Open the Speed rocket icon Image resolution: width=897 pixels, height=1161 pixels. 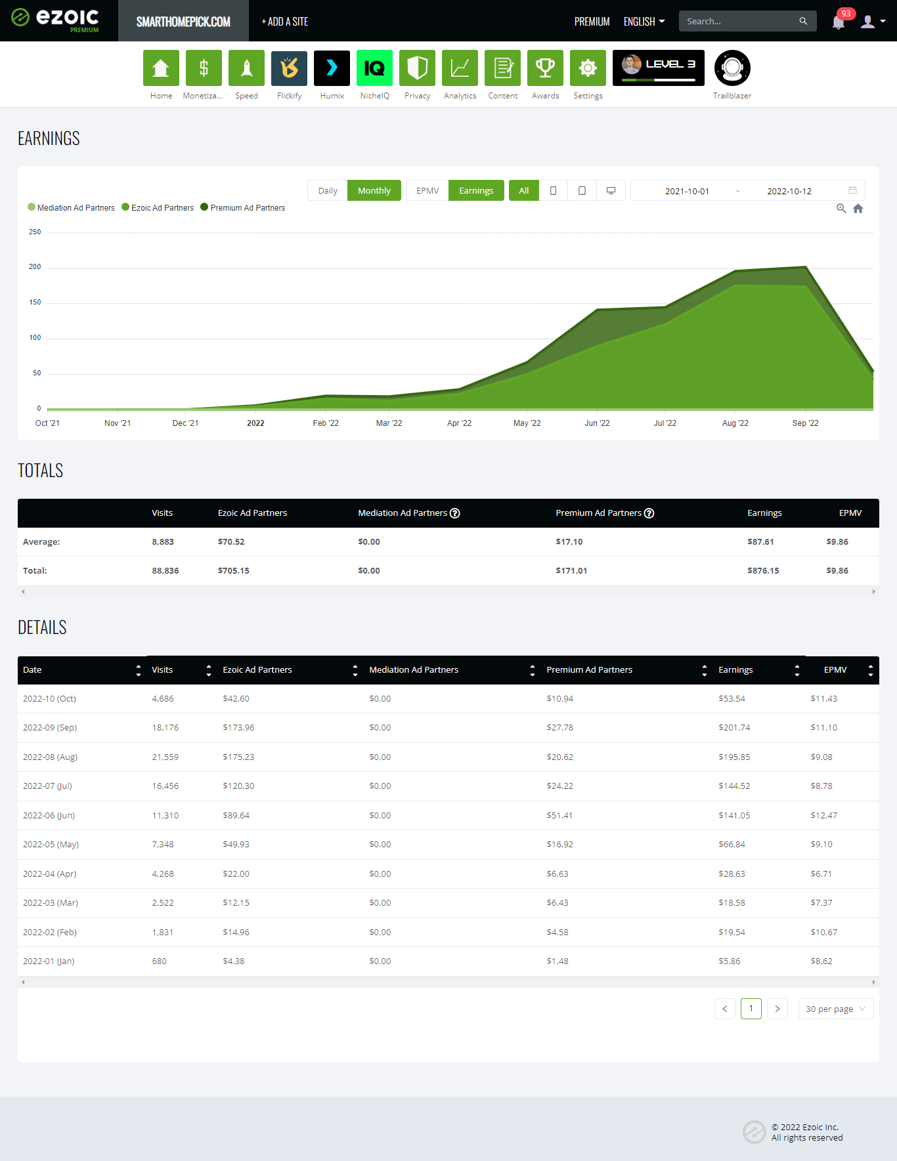[246, 68]
